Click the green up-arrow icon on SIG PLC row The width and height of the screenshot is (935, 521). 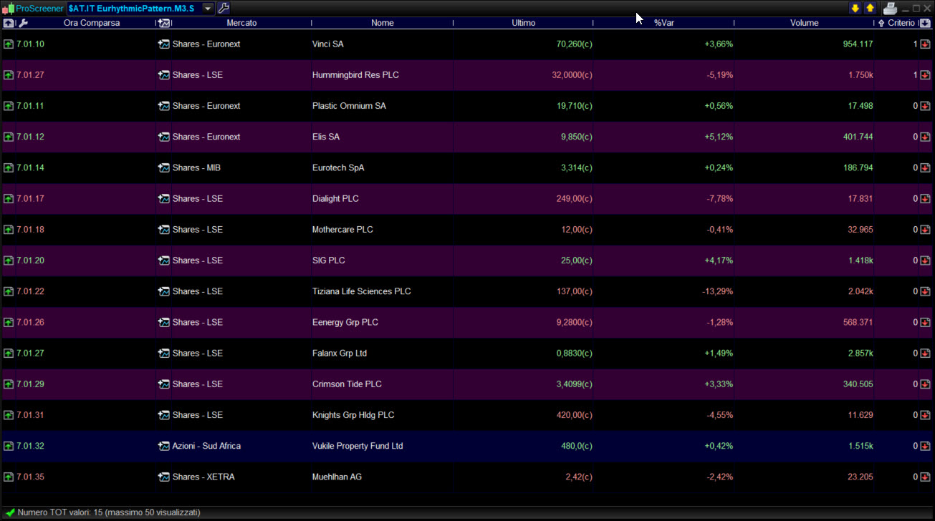tap(9, 260)
